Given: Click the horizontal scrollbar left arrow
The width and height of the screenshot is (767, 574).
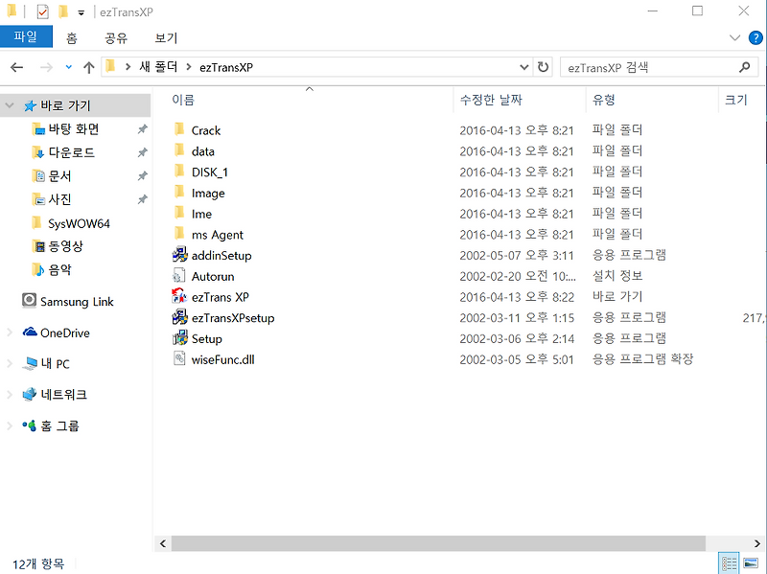Looking at the screenshot, I should [163, 543].
